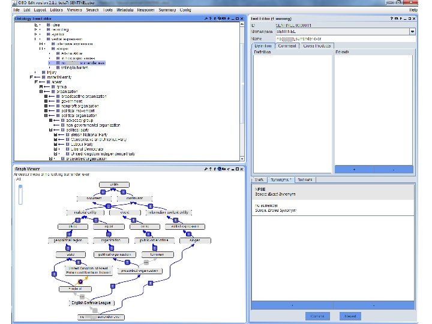Select 'no surrender' broad synonym entry
Image resolution: width=432 pixels, height=324 pixels.
pyautogui.click(x=333, y=208)
